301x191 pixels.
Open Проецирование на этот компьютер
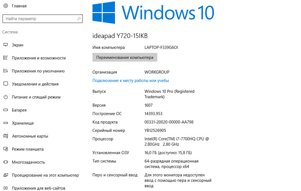click(x=45, y=175)
